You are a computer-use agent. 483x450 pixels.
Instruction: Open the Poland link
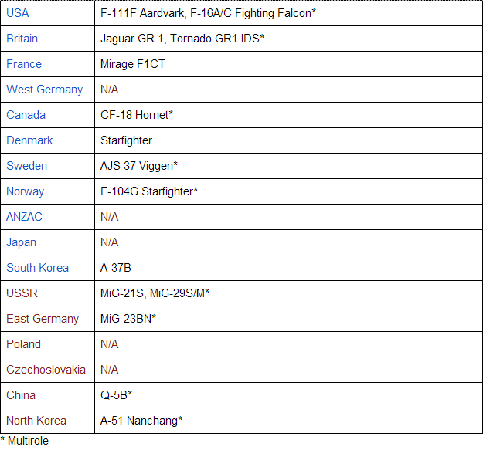(23, 344)
